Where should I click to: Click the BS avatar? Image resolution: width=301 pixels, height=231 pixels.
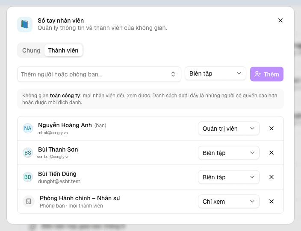(x=28, y=153)
